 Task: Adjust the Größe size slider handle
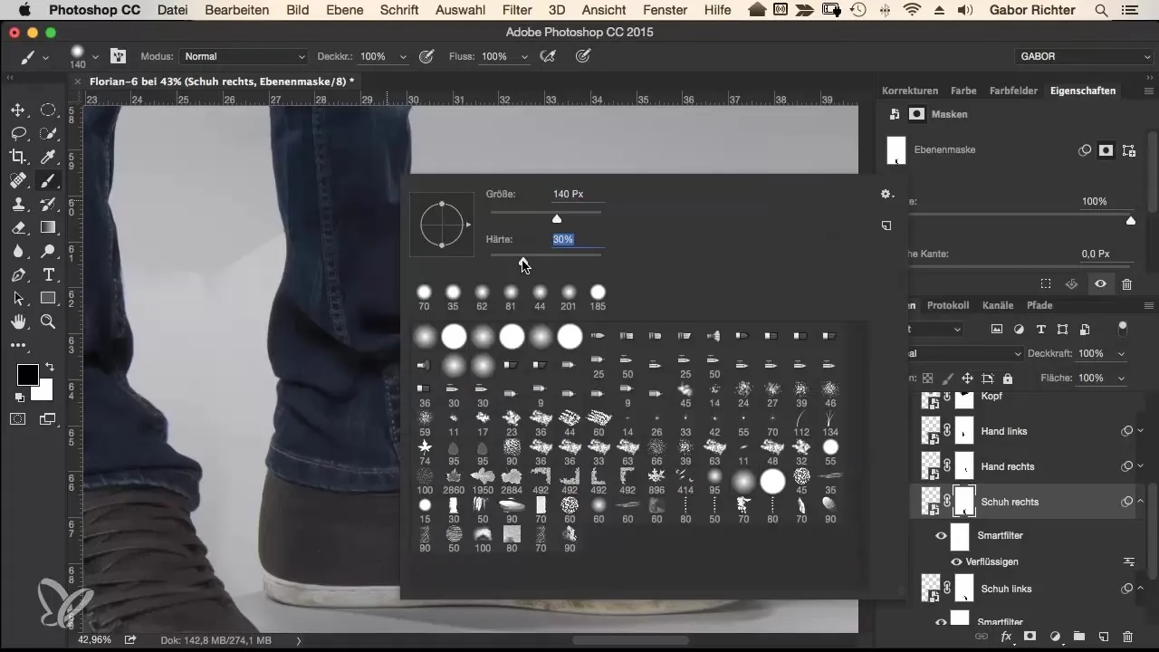pyautogui.click(x=557, y=218)
